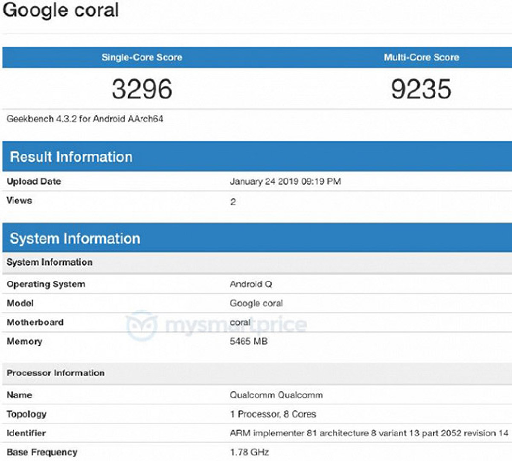Click the Single-Core Score header
The image size is (512, 461).
click(x=143, y=58)
